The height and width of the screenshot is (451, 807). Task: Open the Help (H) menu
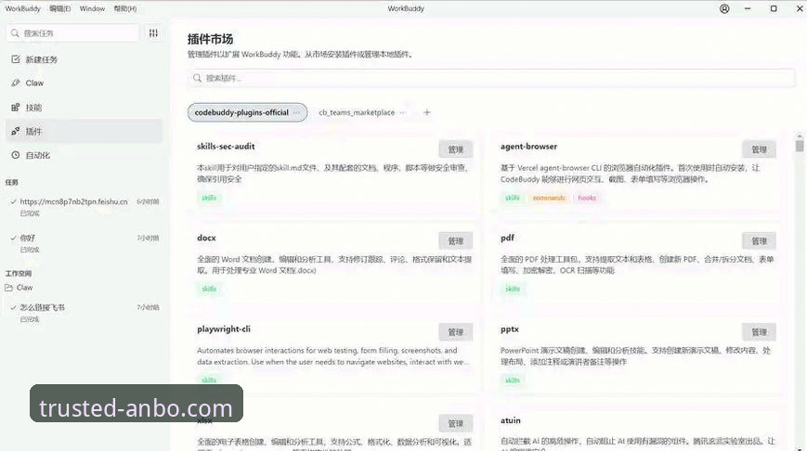pos(125,8)
